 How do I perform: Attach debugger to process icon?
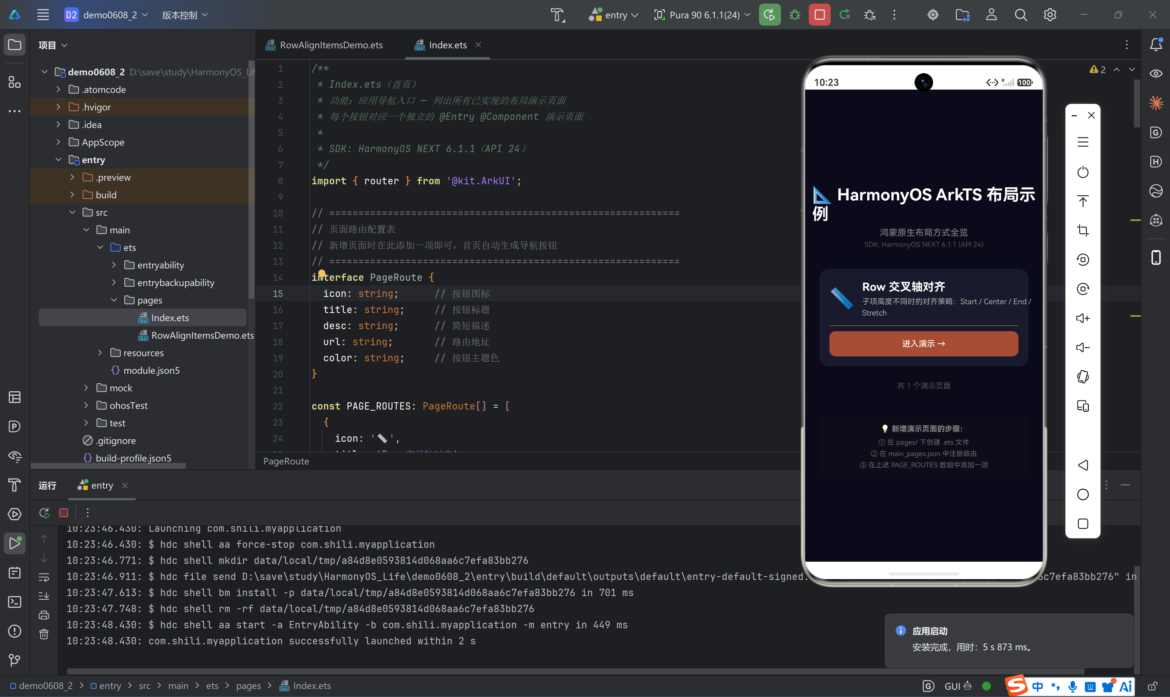[869, 15]
